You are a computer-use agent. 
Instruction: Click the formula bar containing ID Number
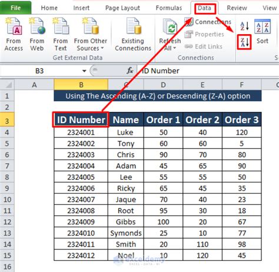coord(208,71)
